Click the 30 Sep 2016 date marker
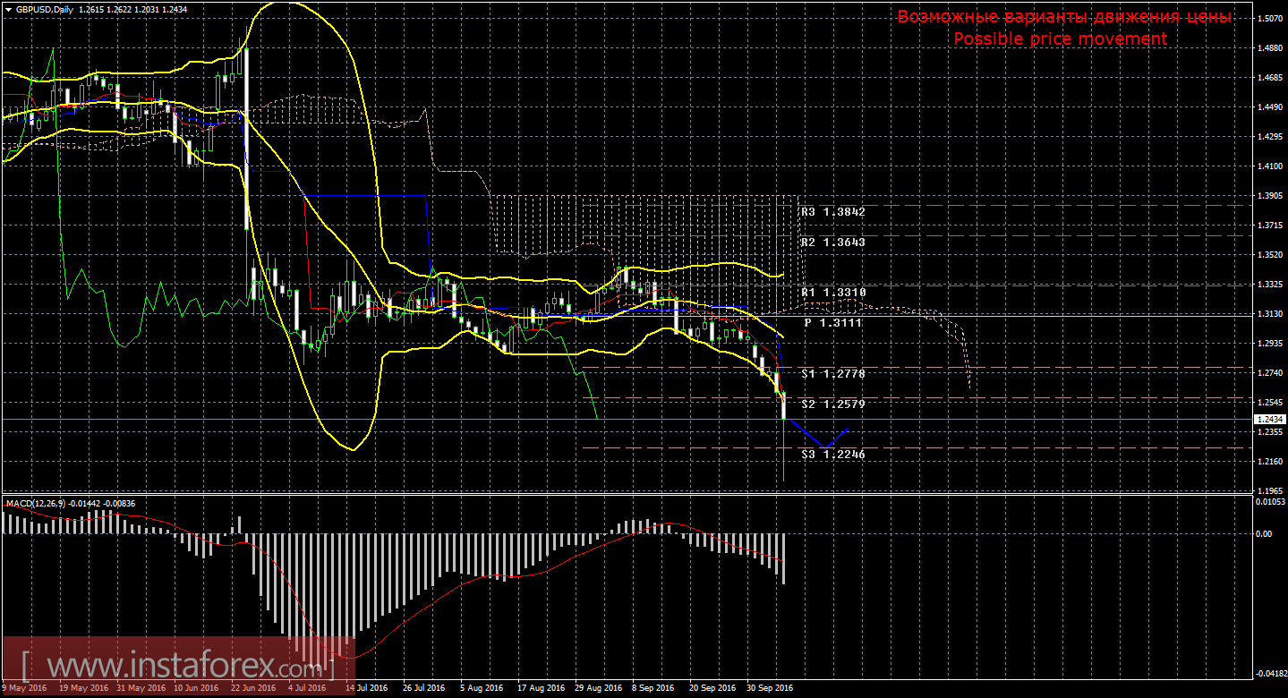The height and width of the screenshot is (698, 1288). click(x=769, y=688)
